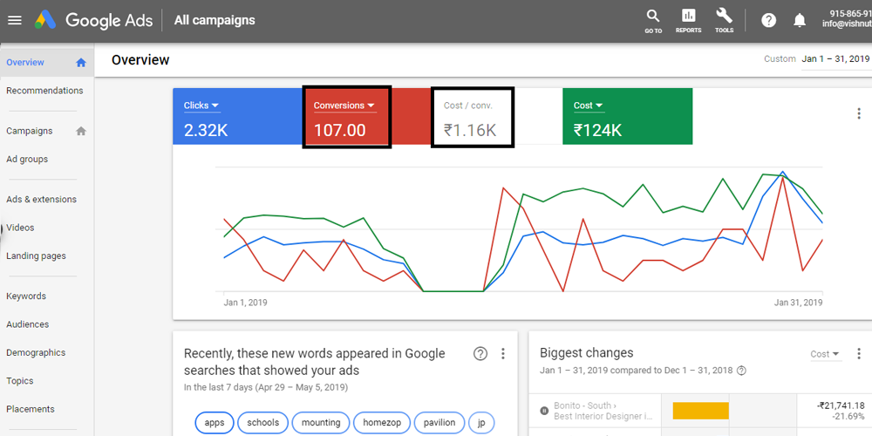This screenshot has width=872, height=436.
Task: Open the notifications bell
Action: (x=800, y=20)
